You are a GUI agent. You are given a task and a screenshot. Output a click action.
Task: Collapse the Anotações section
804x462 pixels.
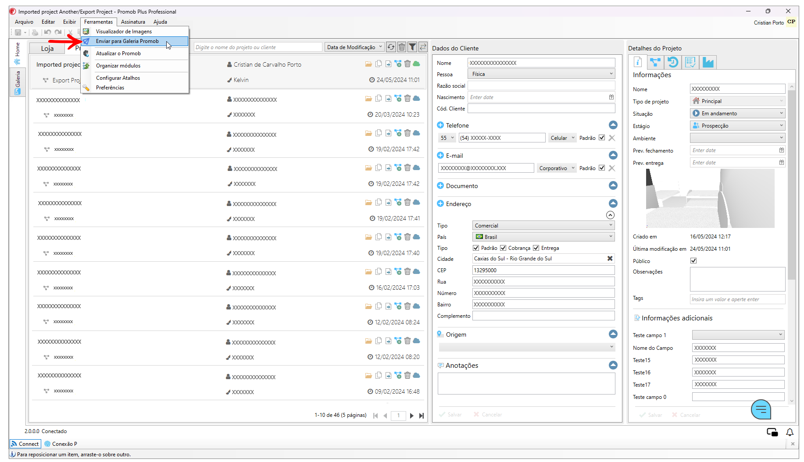(x=613, y=365)
